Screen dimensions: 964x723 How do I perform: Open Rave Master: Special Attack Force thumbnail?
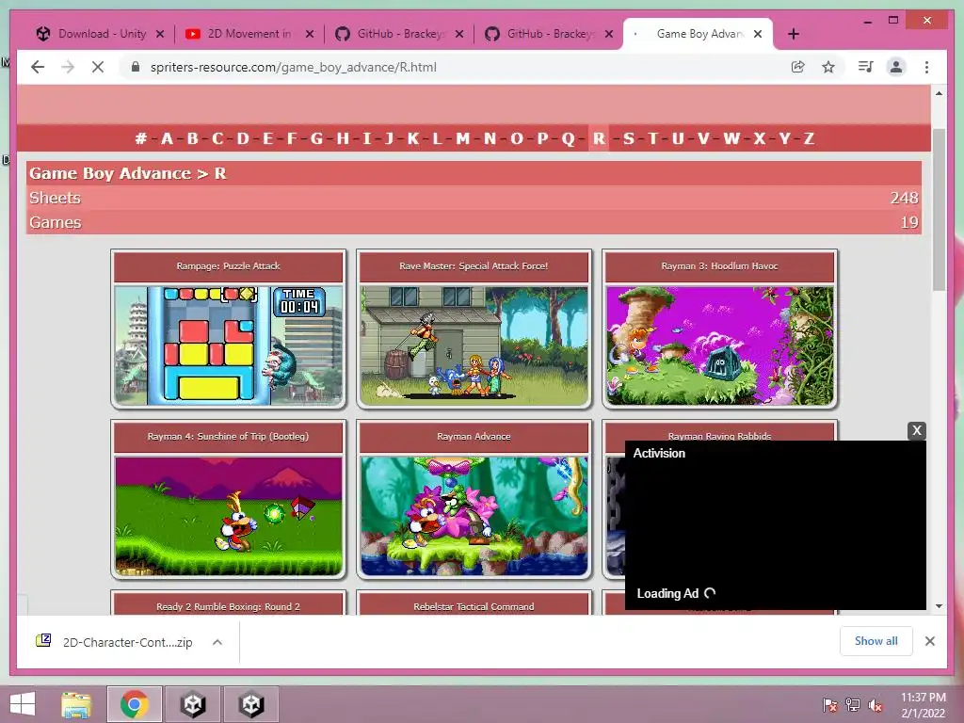pos(474,345)
